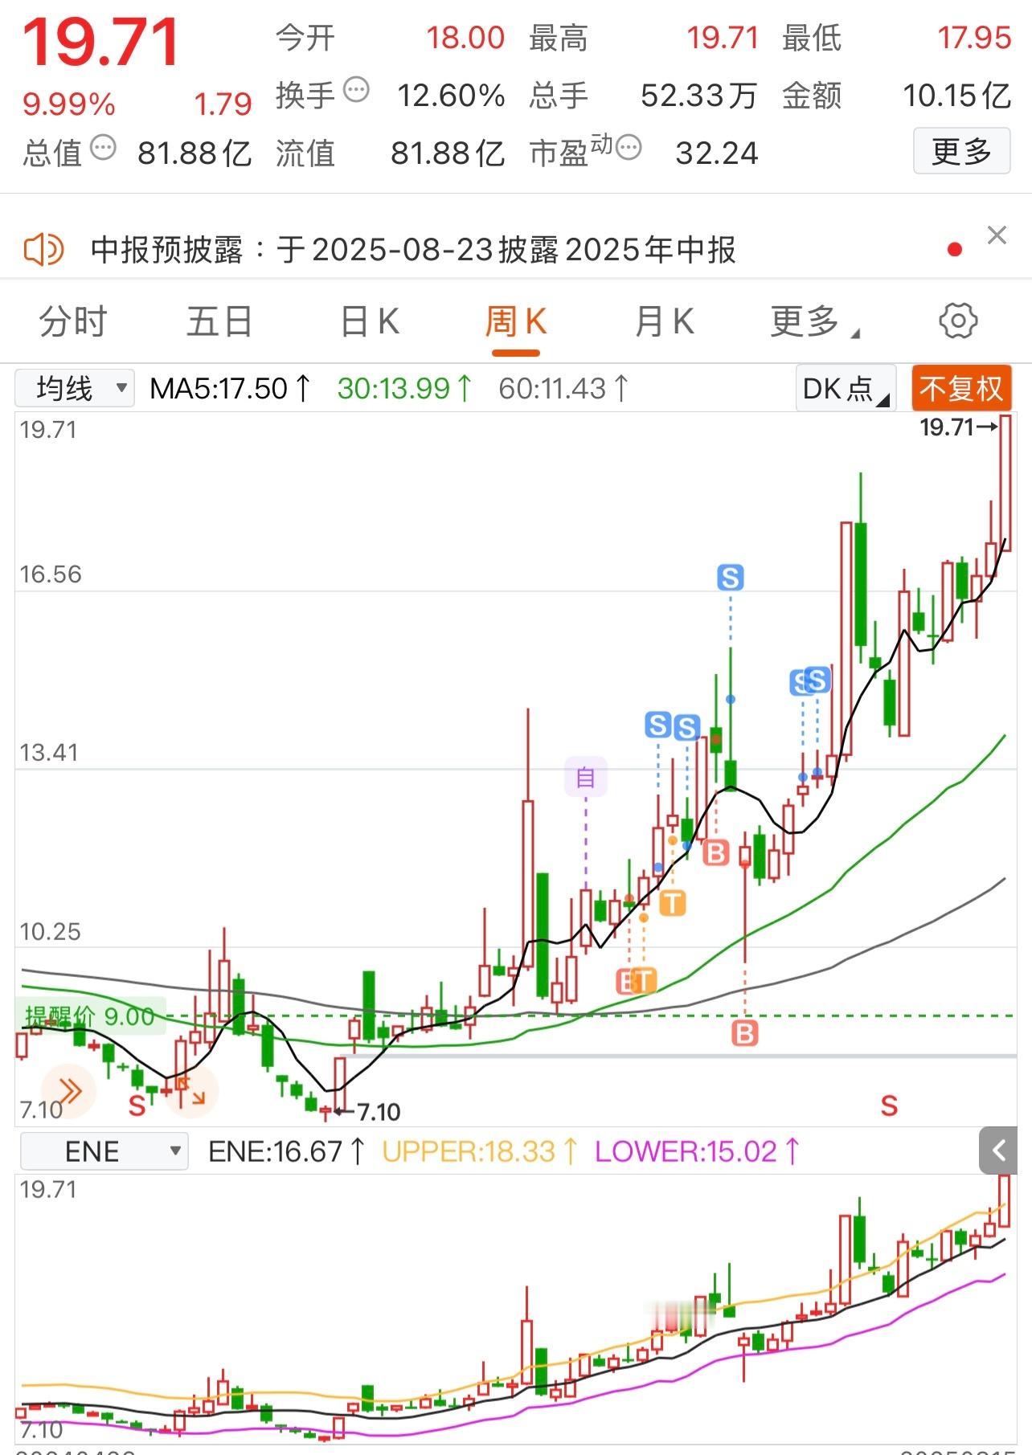Switch to the 月K tab

coord(664,321)
